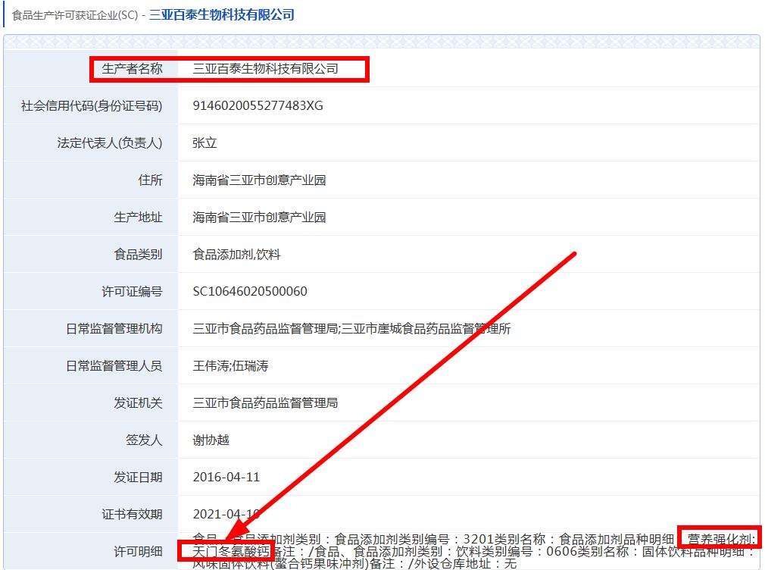Click the 签发人 label
Image resolution: width=765 pixels, height=570 pixels.
pos(144,440)
